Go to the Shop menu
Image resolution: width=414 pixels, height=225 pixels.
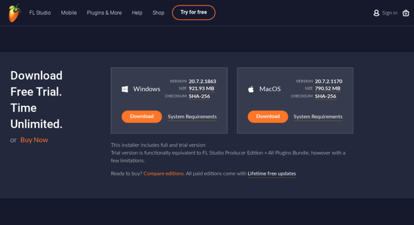coord(158,13)
